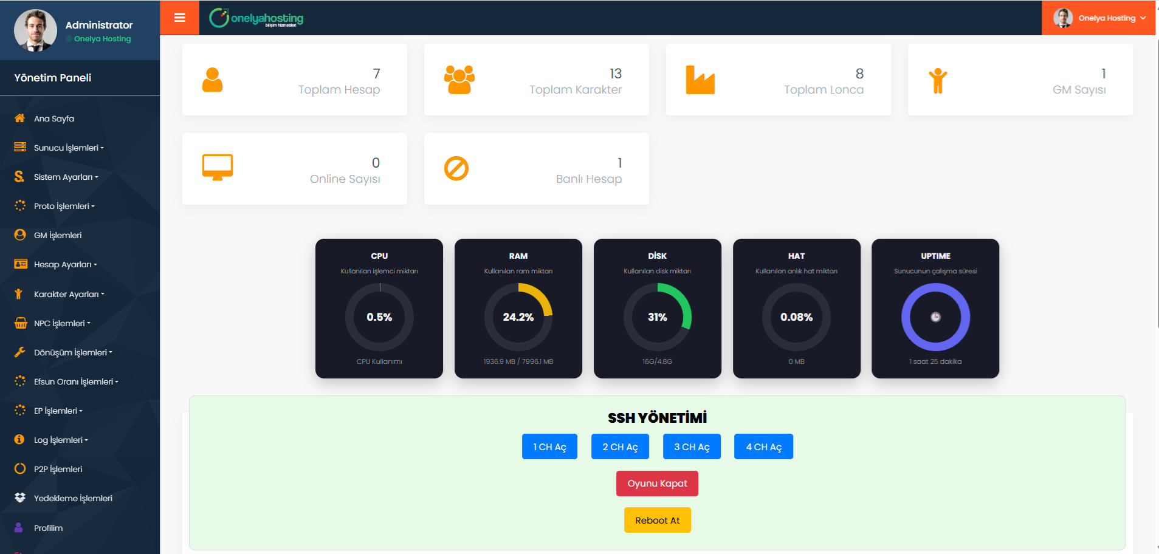Click the Banlı Hesap ban icon
The width and height of the screenshot is (1159, 554).
pyautogui.click(x=456, y=169)
